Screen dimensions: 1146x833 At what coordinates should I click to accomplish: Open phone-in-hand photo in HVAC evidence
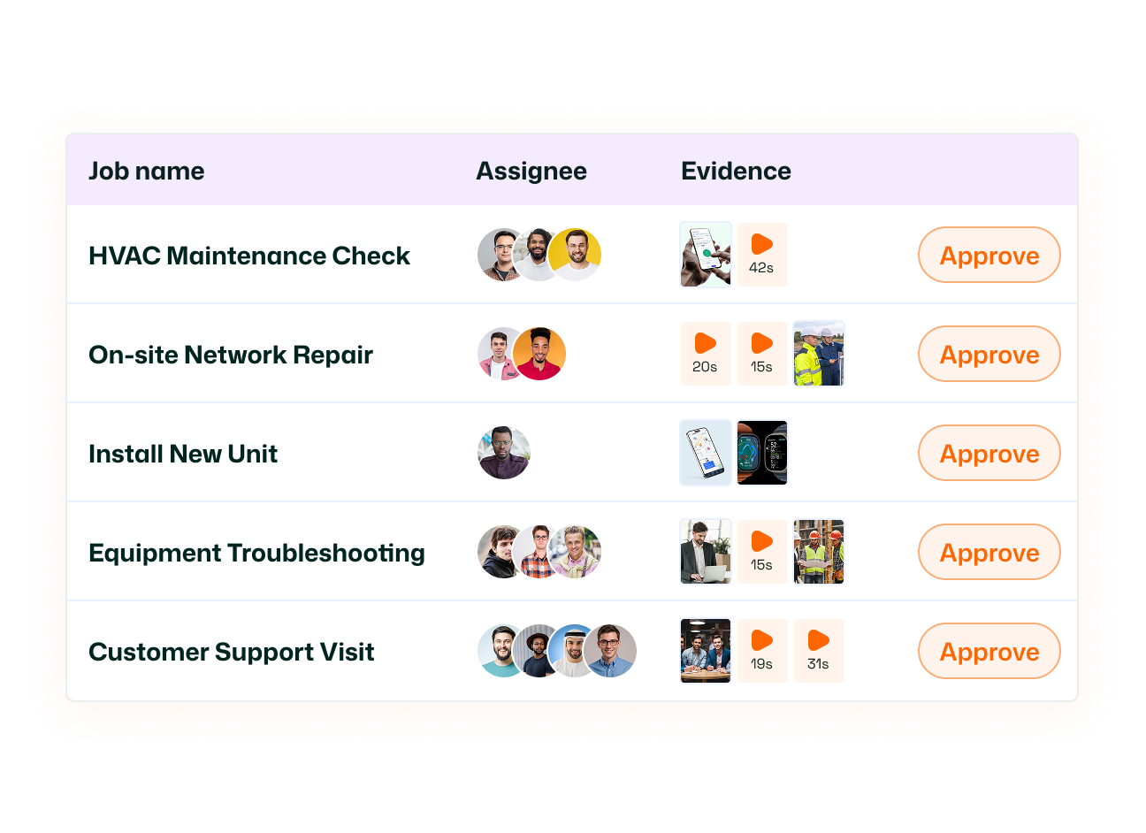point(705,255)
